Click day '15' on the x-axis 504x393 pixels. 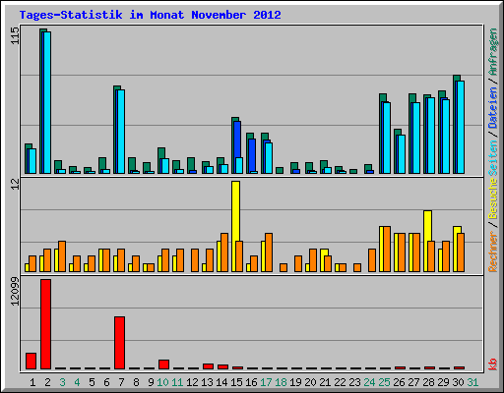pyautogui.click(x=236, y=382)
